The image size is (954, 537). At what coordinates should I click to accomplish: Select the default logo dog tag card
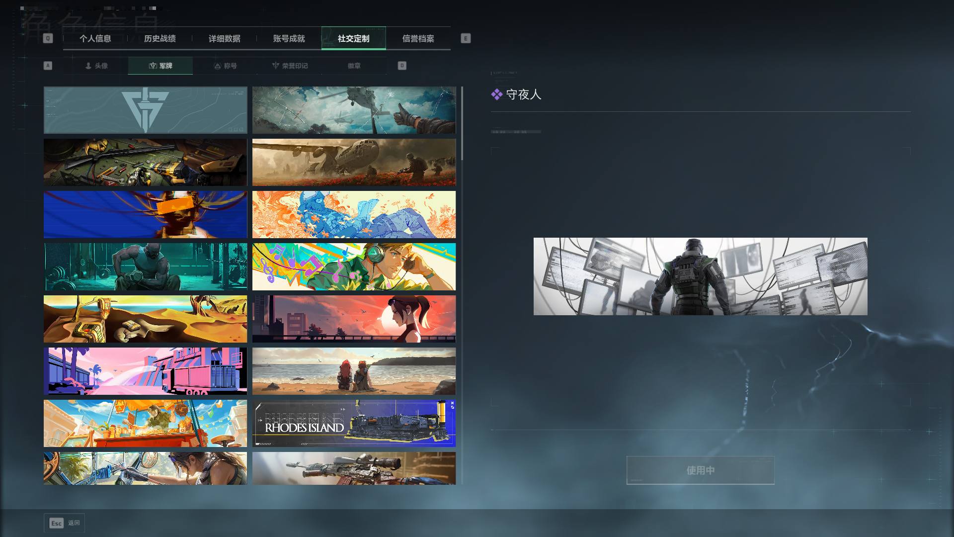pyautogui.click(x=145, y=110)
